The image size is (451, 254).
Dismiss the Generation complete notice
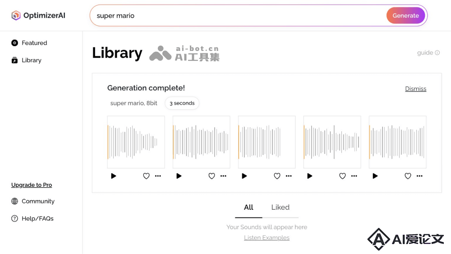[x=416, y=88]
